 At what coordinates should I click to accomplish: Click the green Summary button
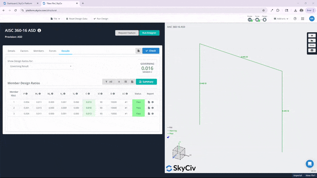point(146,82)
